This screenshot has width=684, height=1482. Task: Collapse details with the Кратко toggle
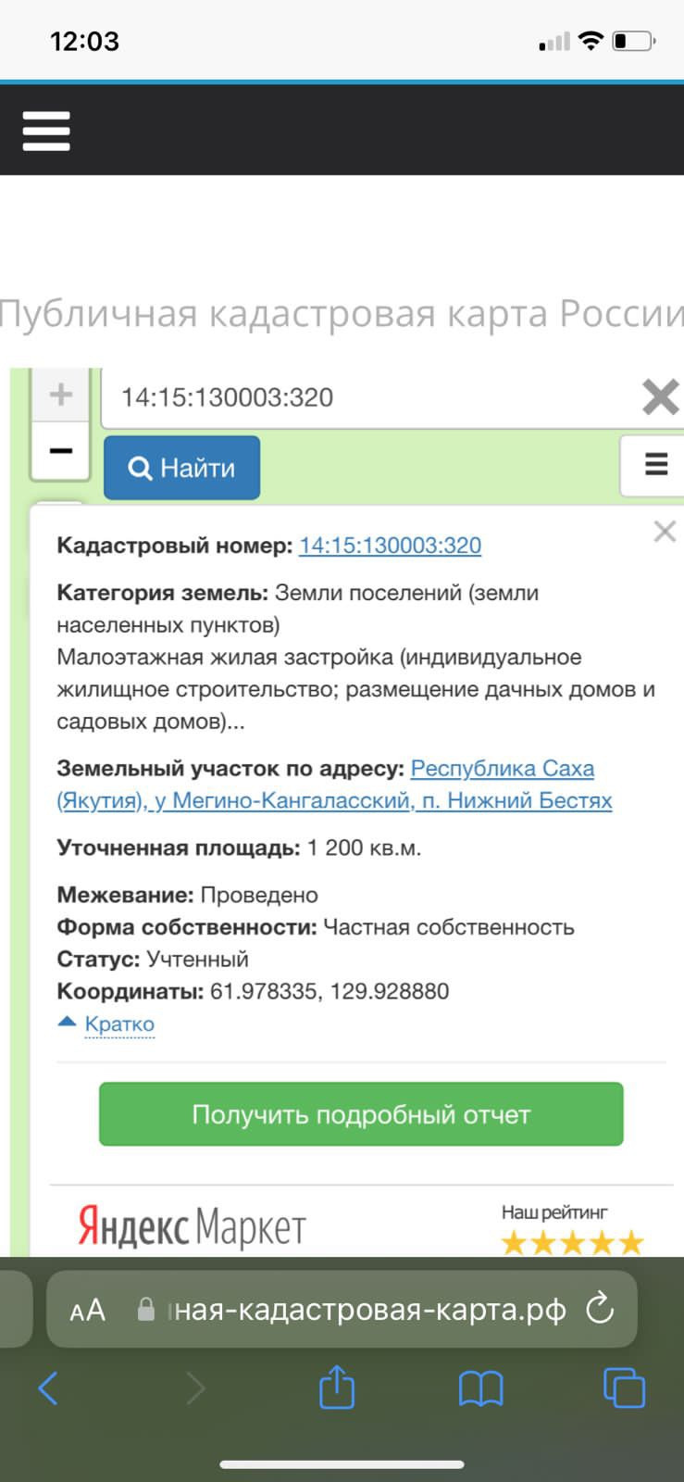click(x=118, y=1024)
